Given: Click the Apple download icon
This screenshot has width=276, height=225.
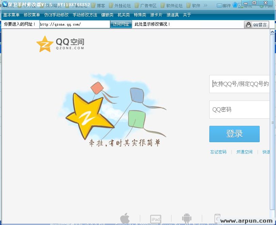Looking at the screenshot, I should pos(125,218).
